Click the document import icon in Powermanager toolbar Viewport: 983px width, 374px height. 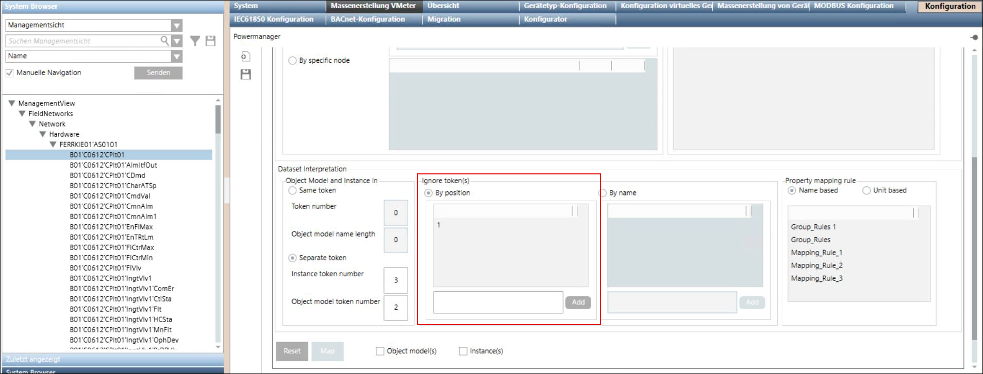point(246,57)
